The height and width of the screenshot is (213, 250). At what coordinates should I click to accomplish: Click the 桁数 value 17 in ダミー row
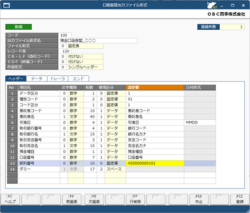pyautogui.click(x=90, y=169)
